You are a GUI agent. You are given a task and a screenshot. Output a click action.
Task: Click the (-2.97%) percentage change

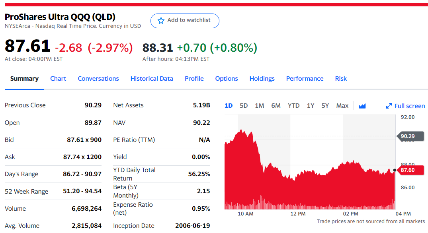pos(110,48)
